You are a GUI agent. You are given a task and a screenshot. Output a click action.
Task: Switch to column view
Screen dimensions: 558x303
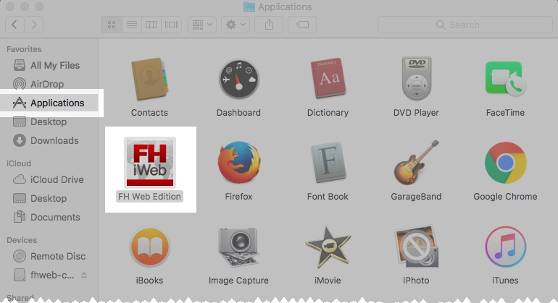(151, 25)
